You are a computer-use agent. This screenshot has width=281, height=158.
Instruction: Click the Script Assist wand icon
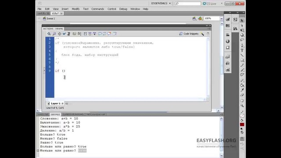pyautogui.click(x=202, y=34)
